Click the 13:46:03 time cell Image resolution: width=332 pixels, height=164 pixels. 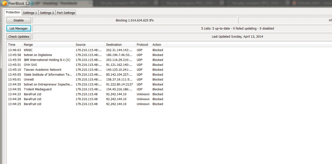tap(15, 50)
